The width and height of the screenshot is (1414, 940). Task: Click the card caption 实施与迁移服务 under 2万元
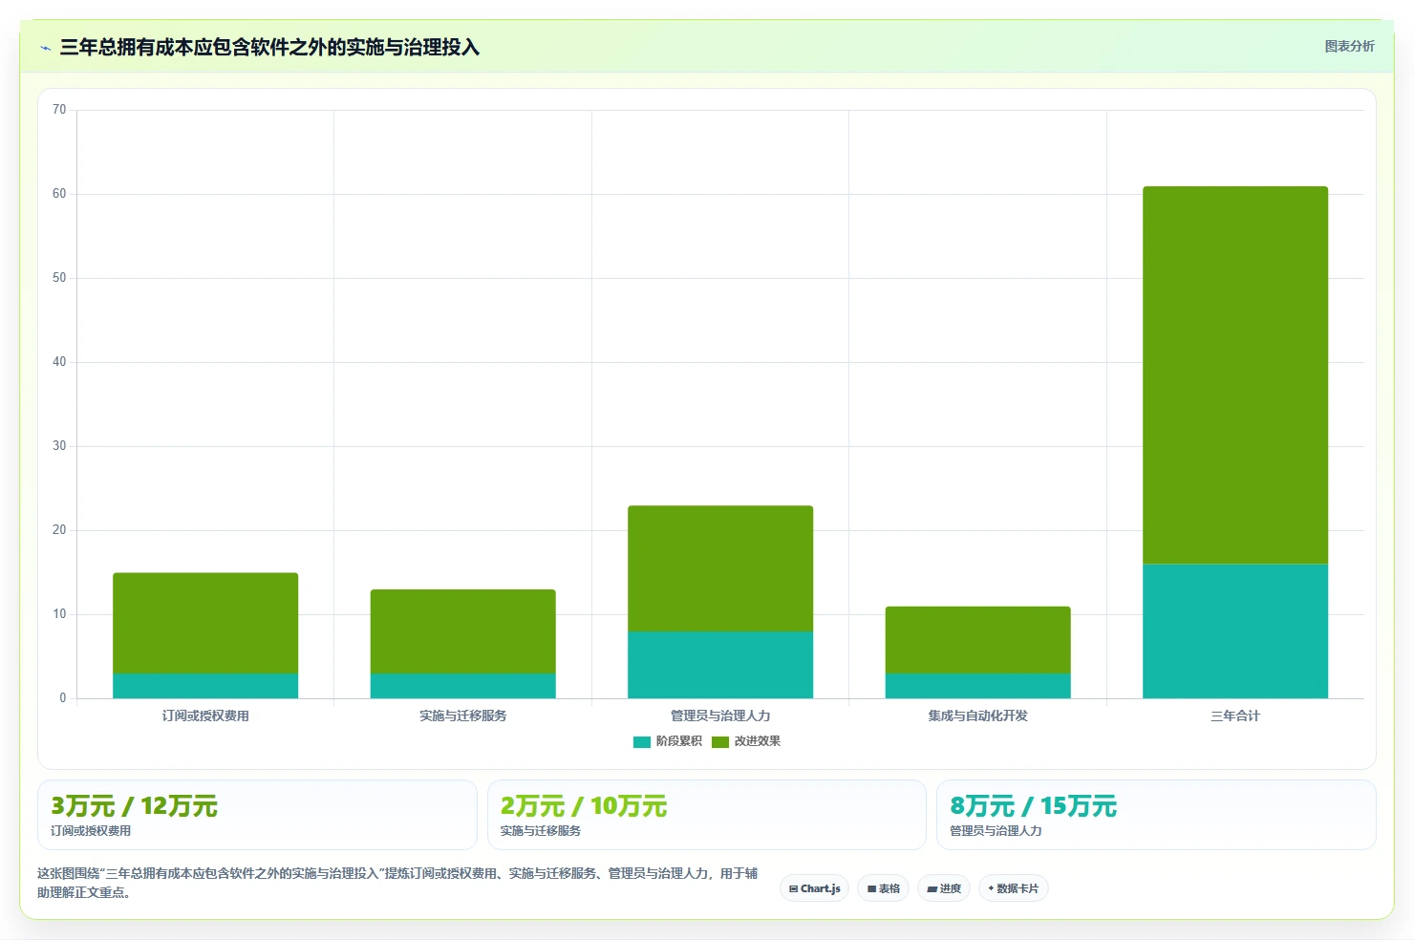[x=541, y=831]
